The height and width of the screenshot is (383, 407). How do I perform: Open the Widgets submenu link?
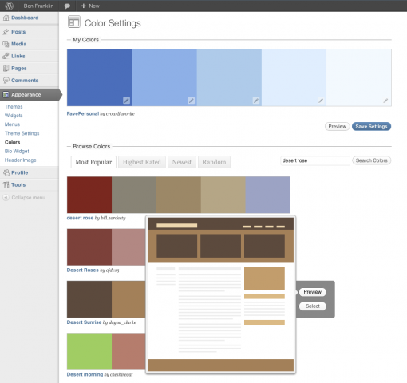click(x=14, y=116)
